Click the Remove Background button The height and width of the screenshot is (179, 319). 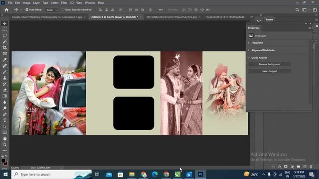pyautogui.click(x=270, y=64)
